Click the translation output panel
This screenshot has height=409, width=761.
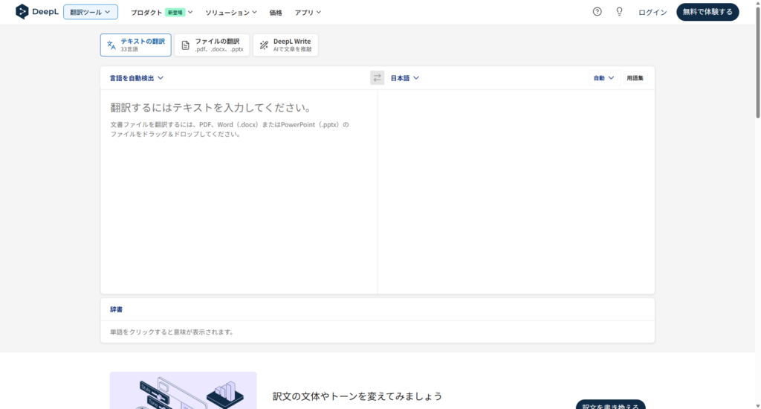(516, 191)
